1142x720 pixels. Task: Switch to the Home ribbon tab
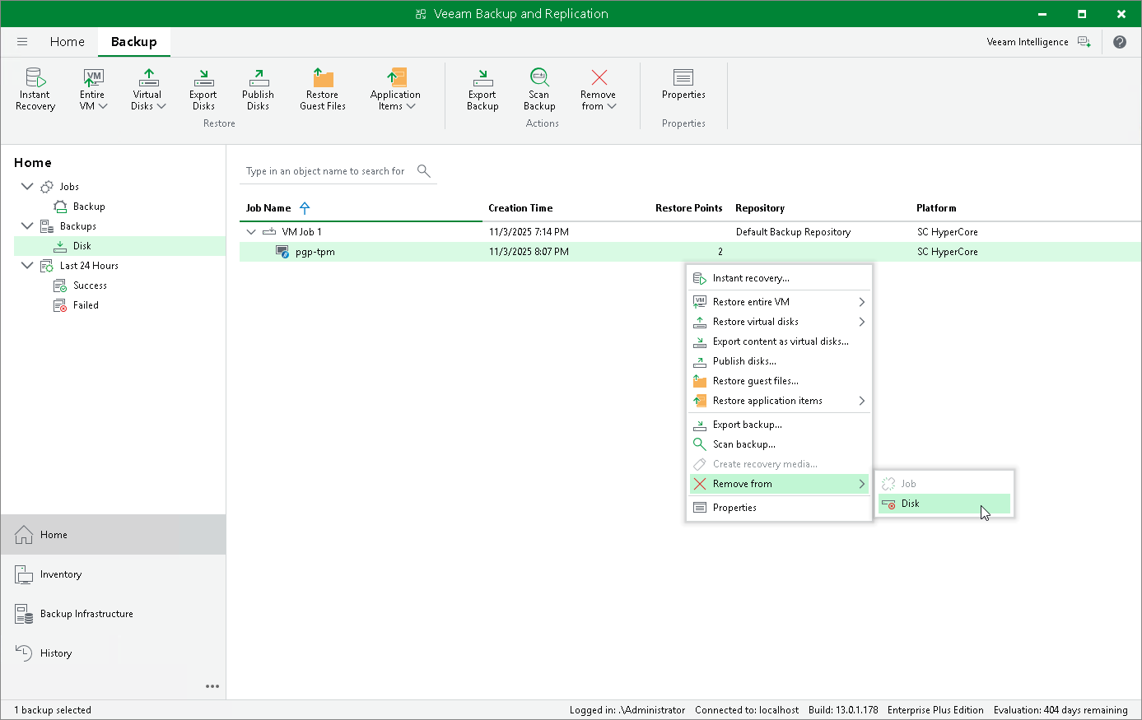coord(67,42)
